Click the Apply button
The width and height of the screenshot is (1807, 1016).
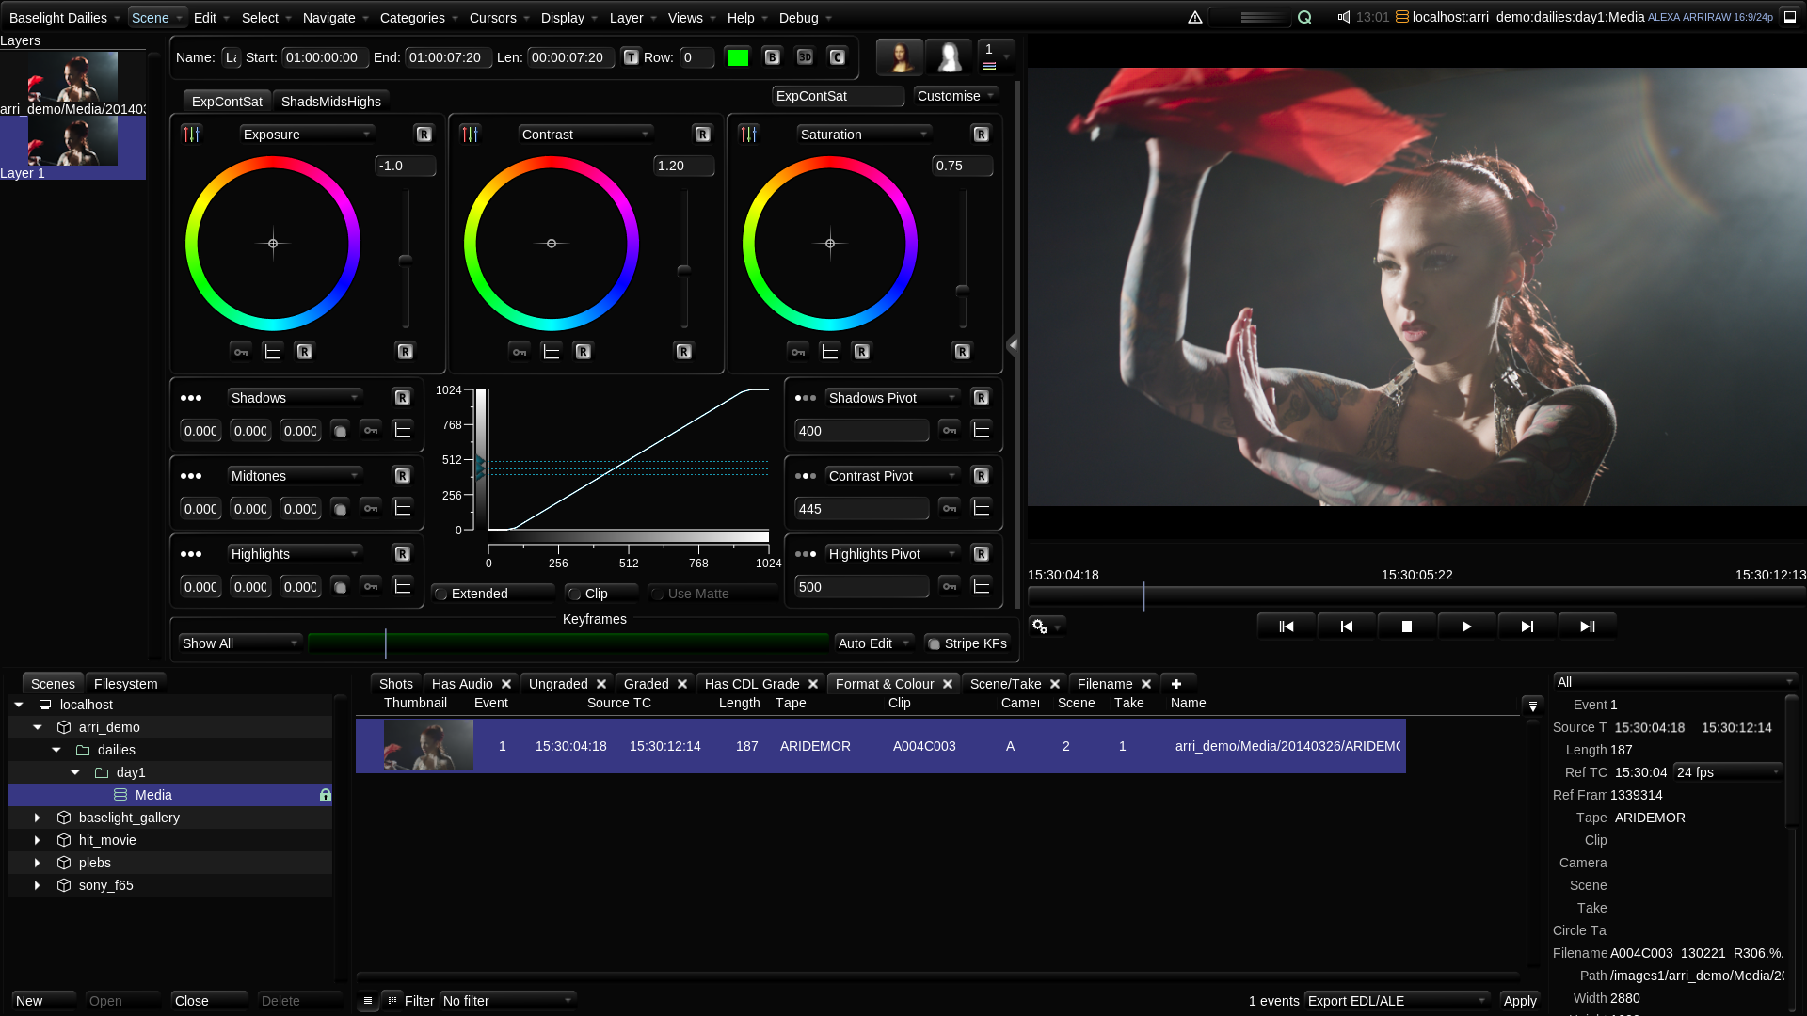coord(1519,1001)
